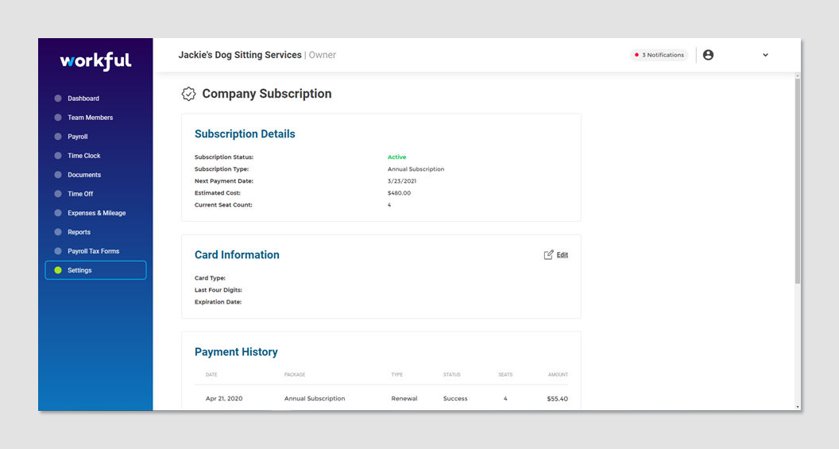Click the Apr 21, 2020 payment date
Screen dimensions: 839x449
(224, 399)
